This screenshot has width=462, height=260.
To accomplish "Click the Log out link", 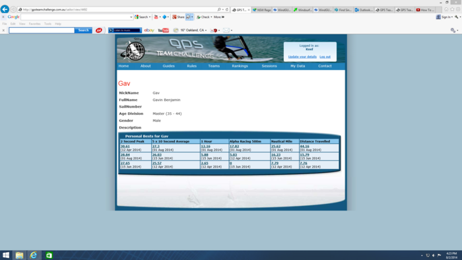I will tap(325, 57).
